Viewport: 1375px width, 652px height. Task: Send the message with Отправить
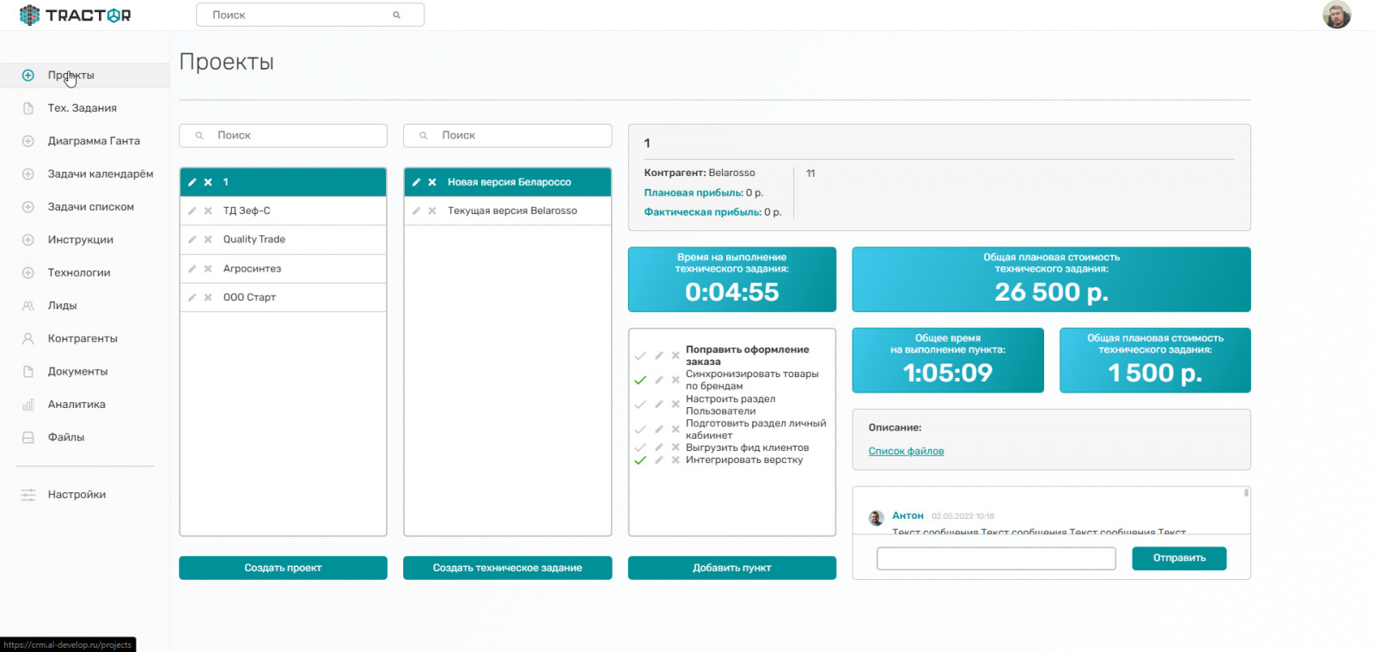click(x=1179, y=558)
